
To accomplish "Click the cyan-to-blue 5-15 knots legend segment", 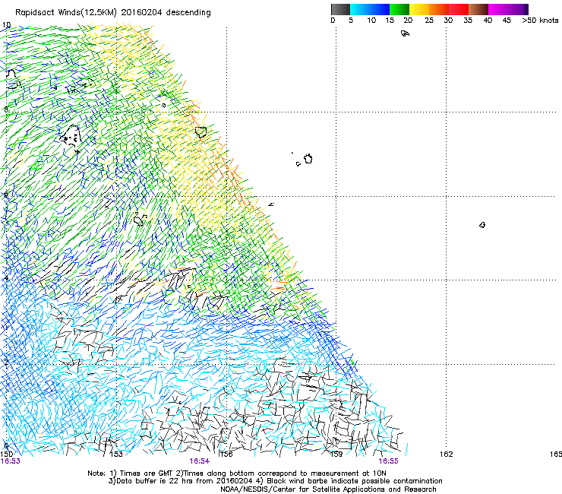I will pyautogui.click(x=370, y=9).
